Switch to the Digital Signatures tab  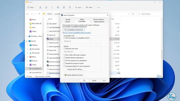click(99, 22)
